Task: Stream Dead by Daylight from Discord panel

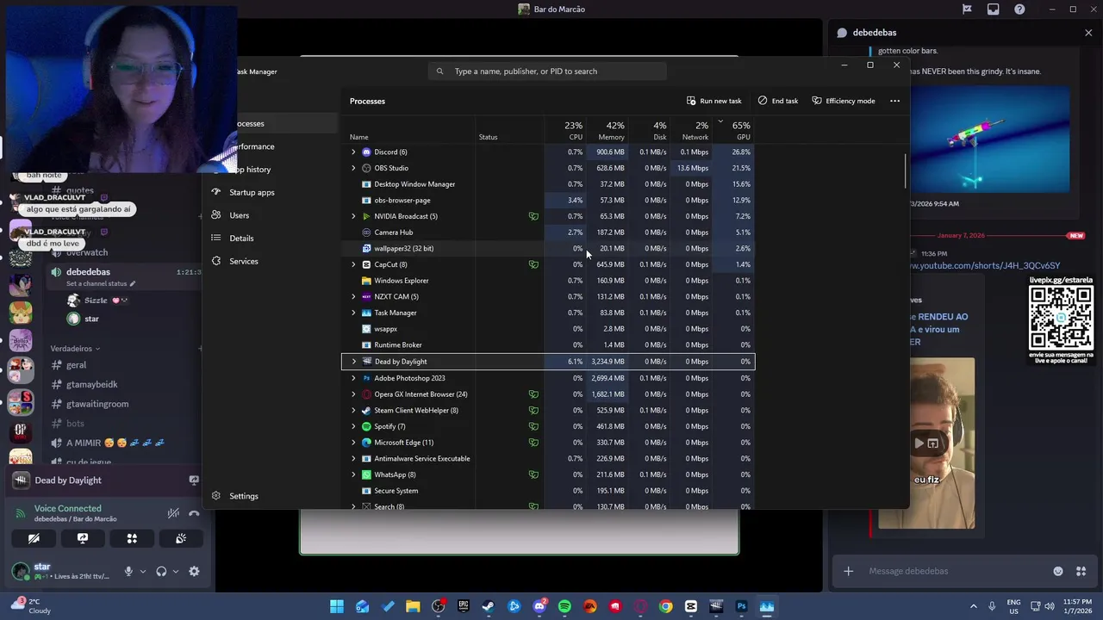Action: tap(194, 480)
